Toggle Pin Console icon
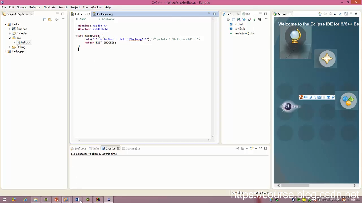This screenshot has width=362, height=203. pyautogui.click(x=237, y=149)
